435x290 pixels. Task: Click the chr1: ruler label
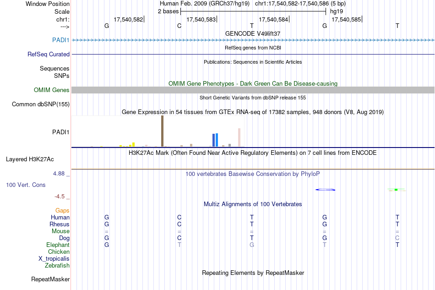click(x=63, y=19)
